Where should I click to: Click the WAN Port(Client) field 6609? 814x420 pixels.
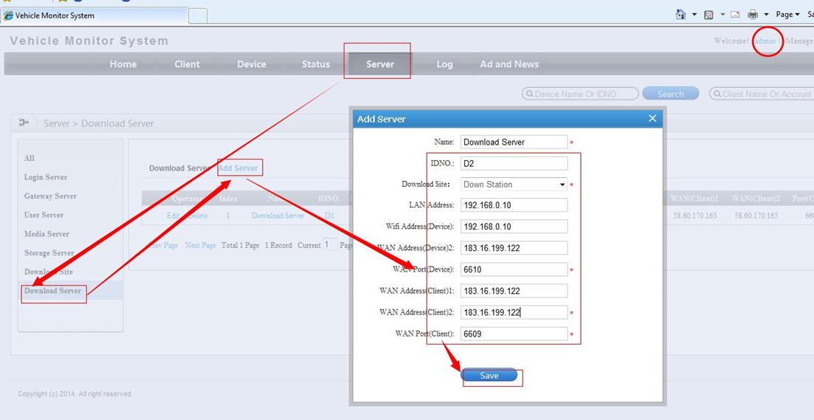[x=514, y=334]
